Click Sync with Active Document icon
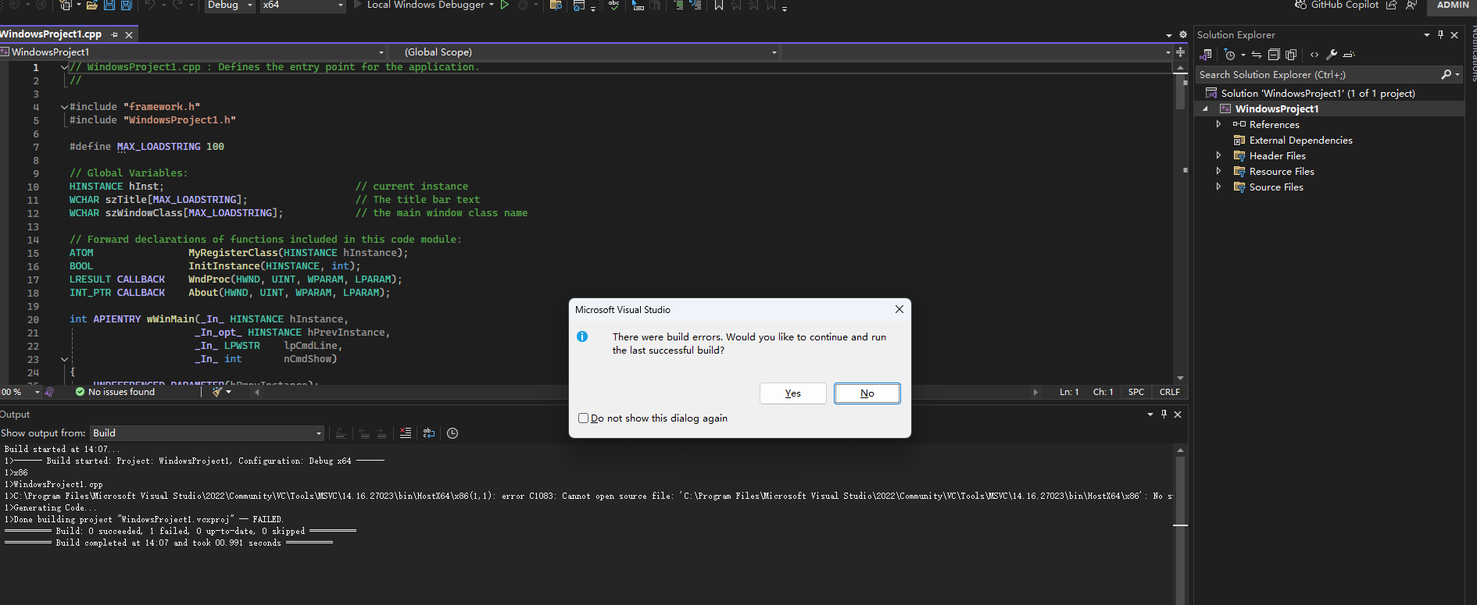Viewport: 1477px width, 605px height. [x=1257, y=55]
